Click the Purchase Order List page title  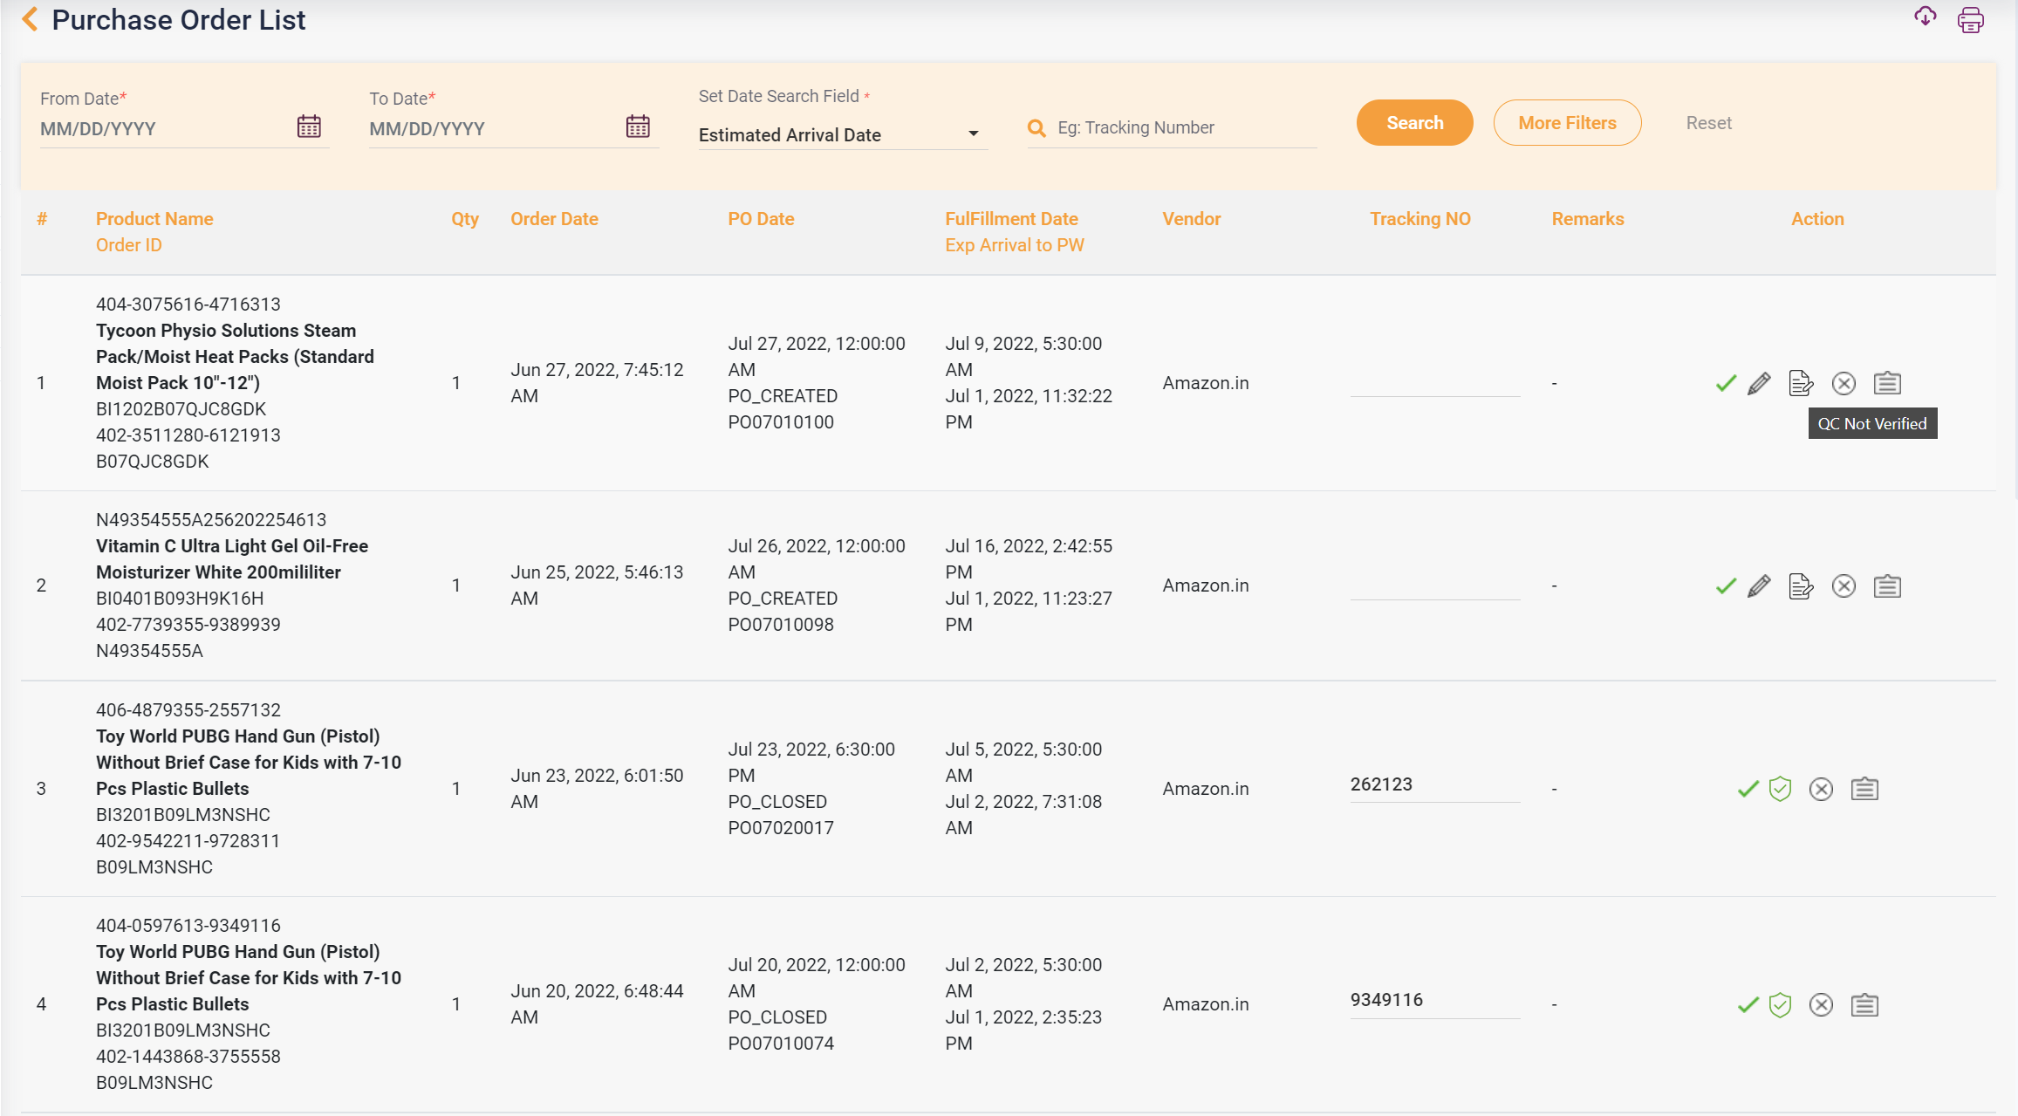click(x=179, y=19)
